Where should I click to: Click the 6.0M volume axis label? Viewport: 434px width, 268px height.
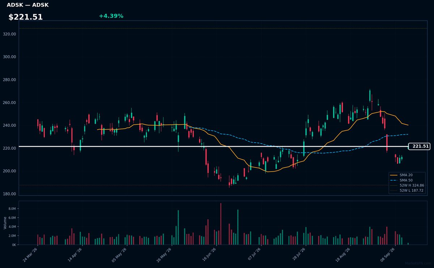coord(12,218)
